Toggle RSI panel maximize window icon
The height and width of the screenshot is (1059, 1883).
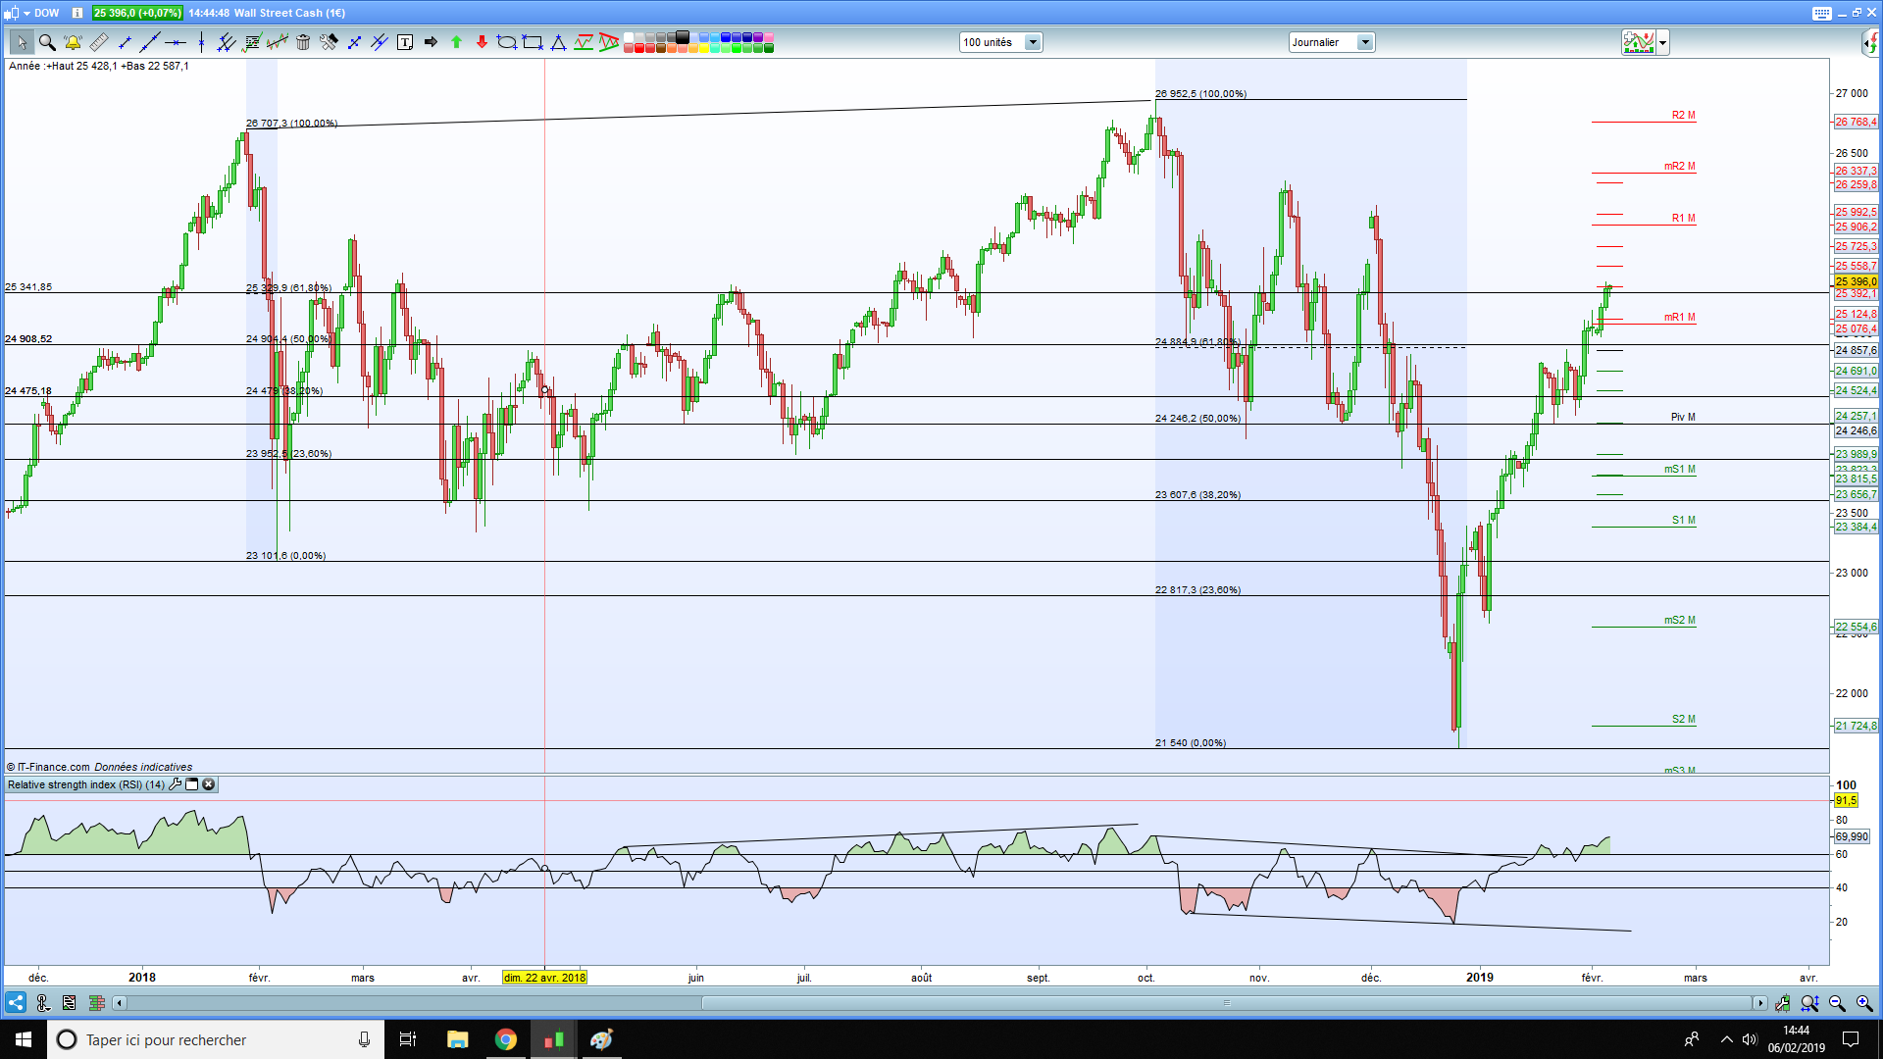point(192,784)
